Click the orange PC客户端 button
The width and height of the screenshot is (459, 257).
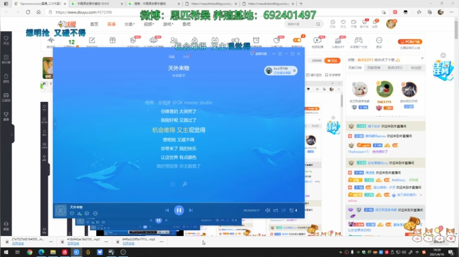pos(410,42)
